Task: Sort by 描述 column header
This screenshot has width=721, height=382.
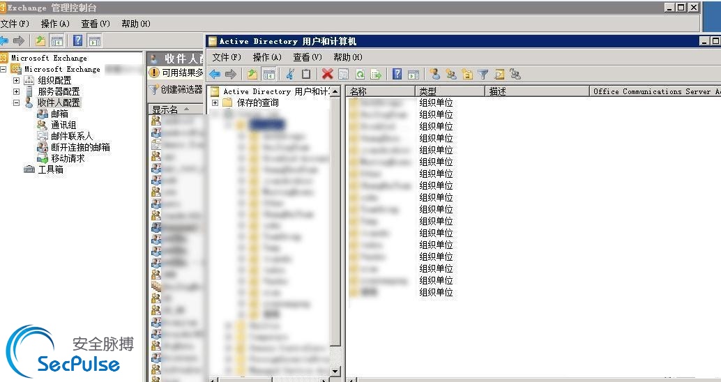Action: [x=537, y=91]
